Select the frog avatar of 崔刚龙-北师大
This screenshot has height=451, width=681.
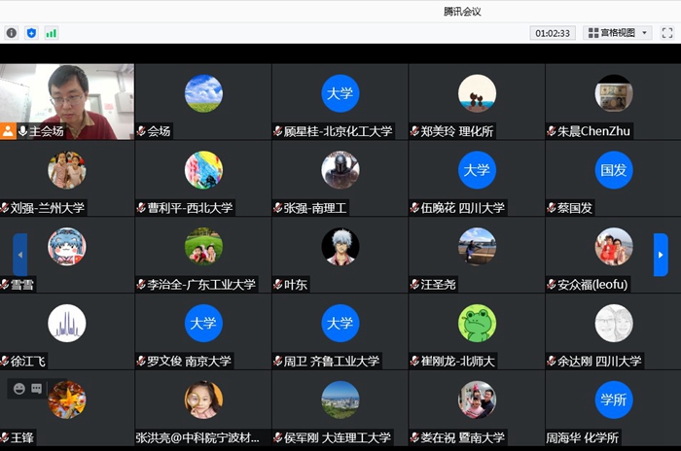click(x=477, y=323)
